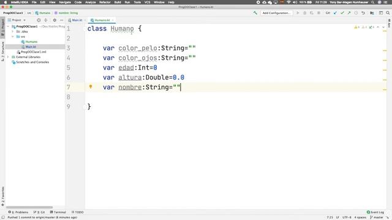Open the Build menu
Screen dimensions: 392x220
click(118, 2)
